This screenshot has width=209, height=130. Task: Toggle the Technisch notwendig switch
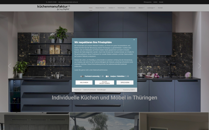coord(82,76)
